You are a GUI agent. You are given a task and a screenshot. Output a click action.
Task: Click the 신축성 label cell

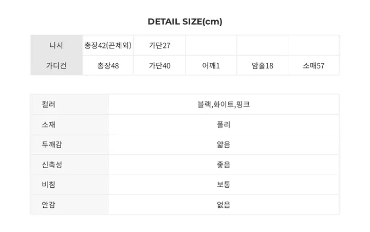[x=52, y=165]
